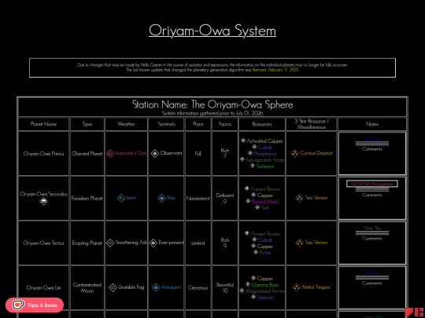Click the Nonexistent flora cell
Screen dimensions: 425x318
pyautogui.click(x=198, y=198)
